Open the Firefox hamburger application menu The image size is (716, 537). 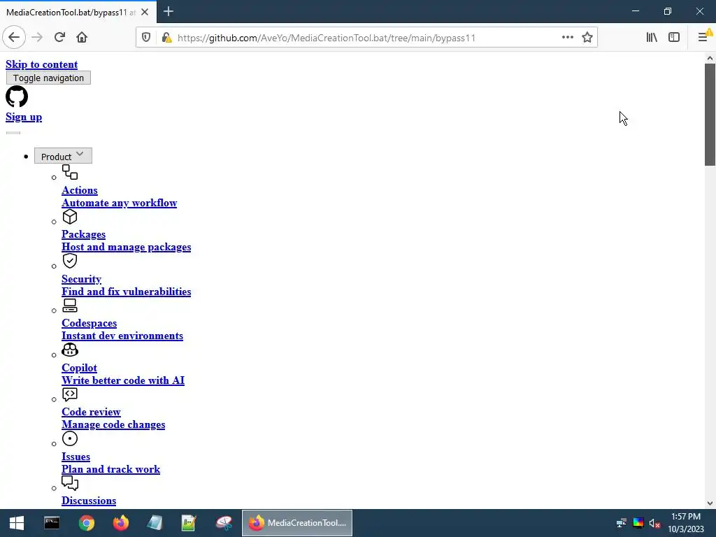click(703, 38)
